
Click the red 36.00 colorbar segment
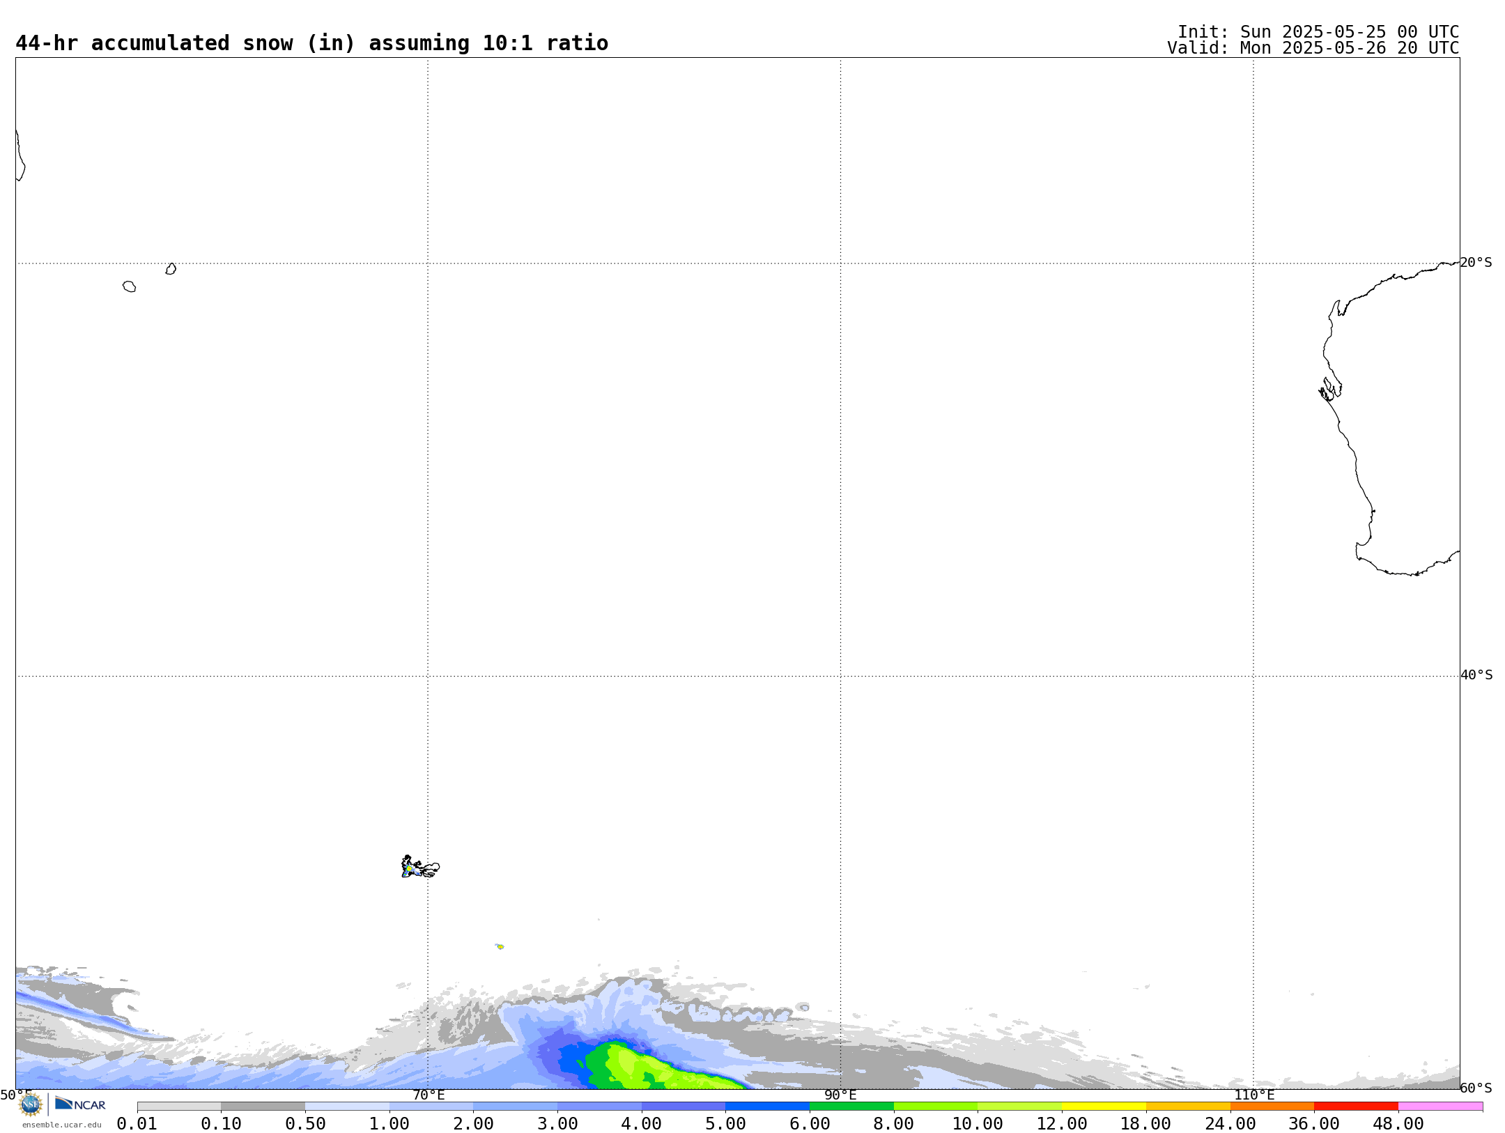pyautogui.click(x=1356, y=1107)
